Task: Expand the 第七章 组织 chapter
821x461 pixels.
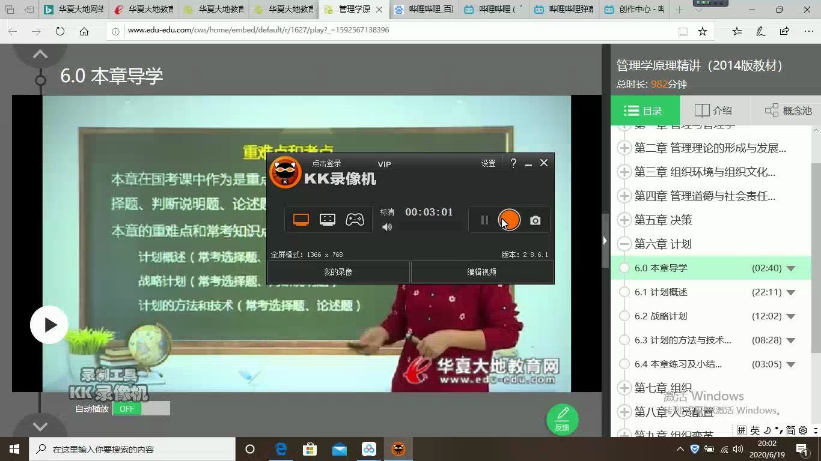Action: (x=623, y=388)
